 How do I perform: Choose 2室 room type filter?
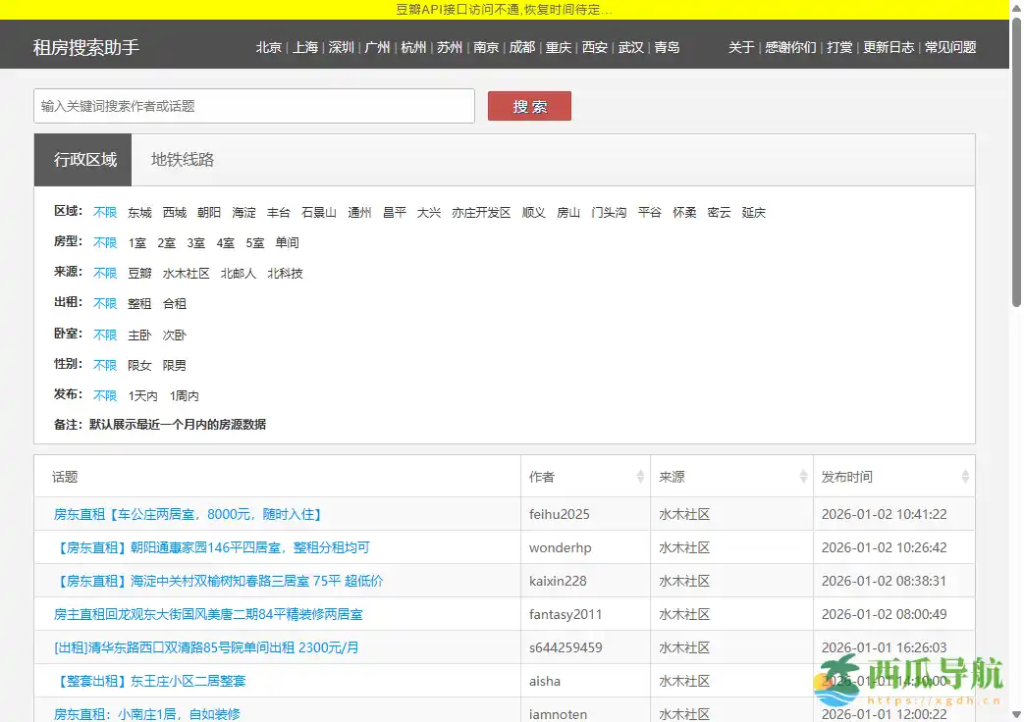(x=165, y=242)
